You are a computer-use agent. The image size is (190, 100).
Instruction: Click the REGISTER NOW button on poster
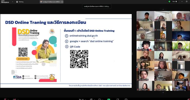[x=23, y=59]
